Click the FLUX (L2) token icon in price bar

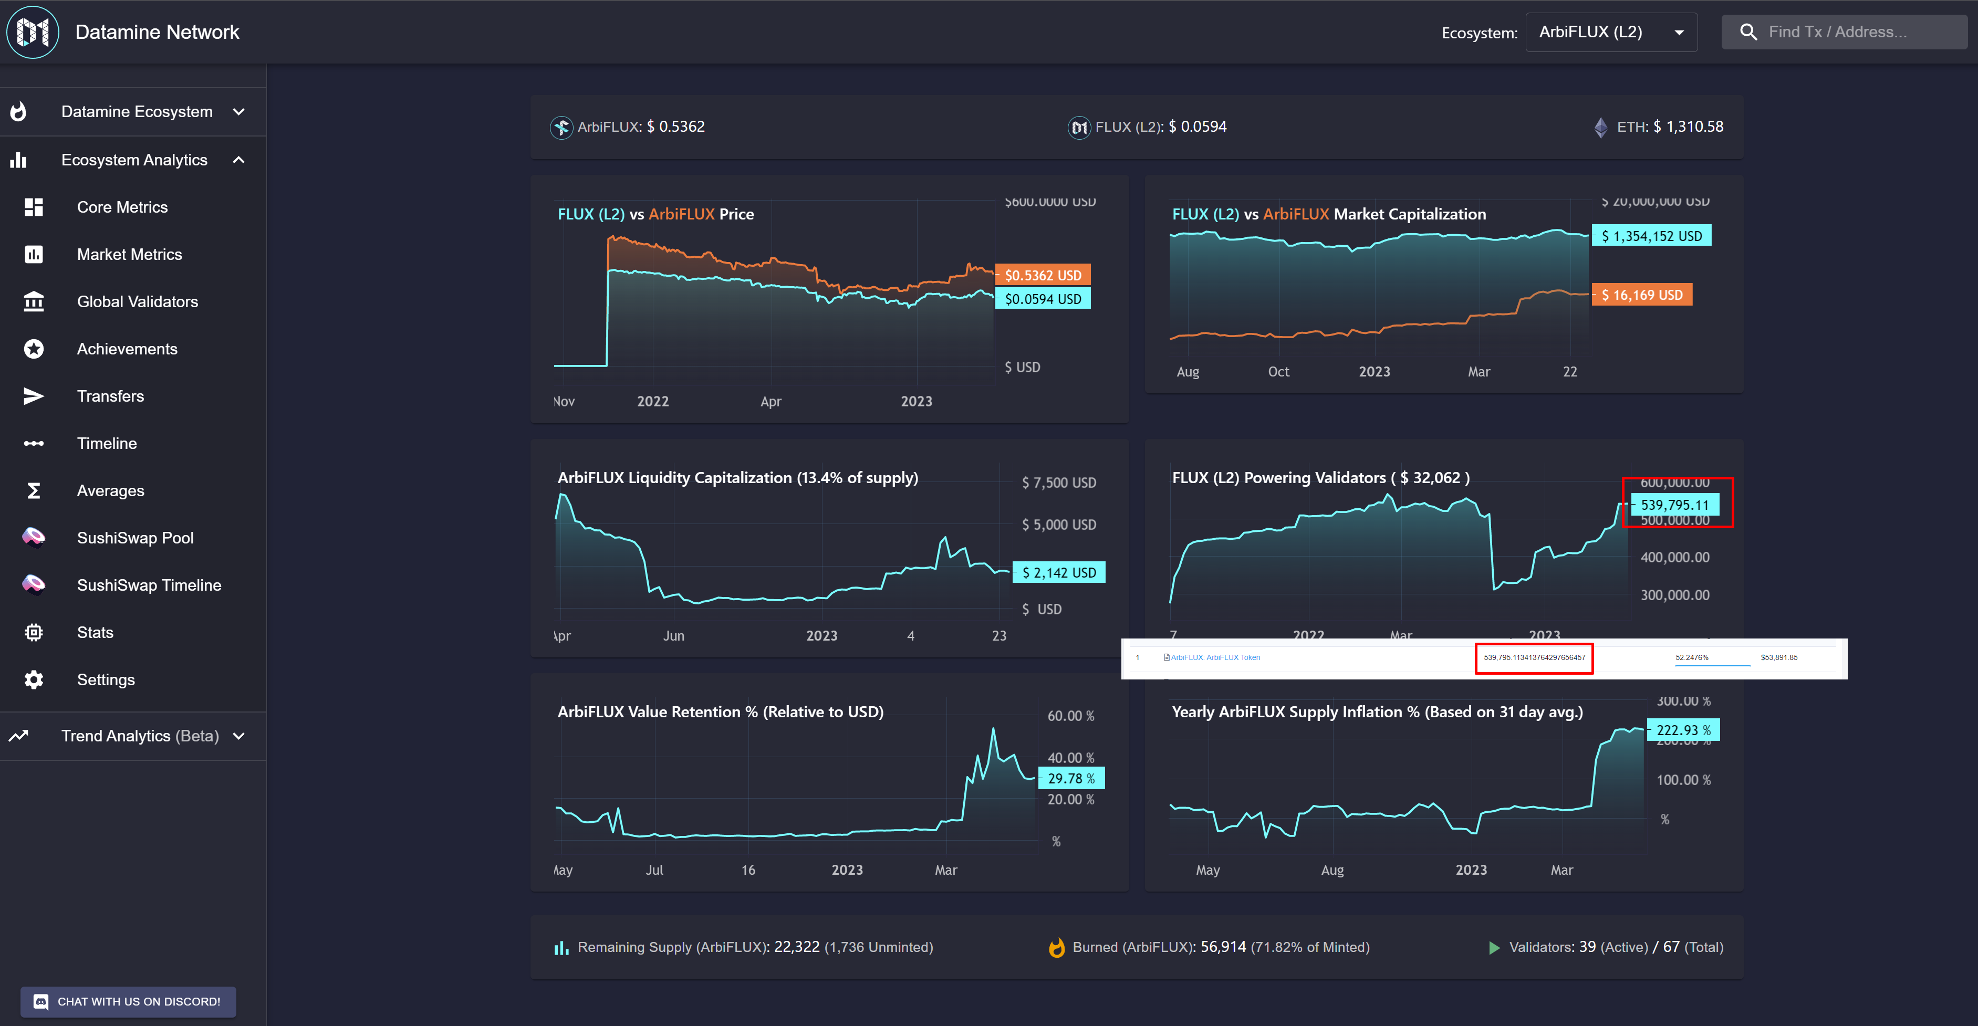pos(1080,128)
